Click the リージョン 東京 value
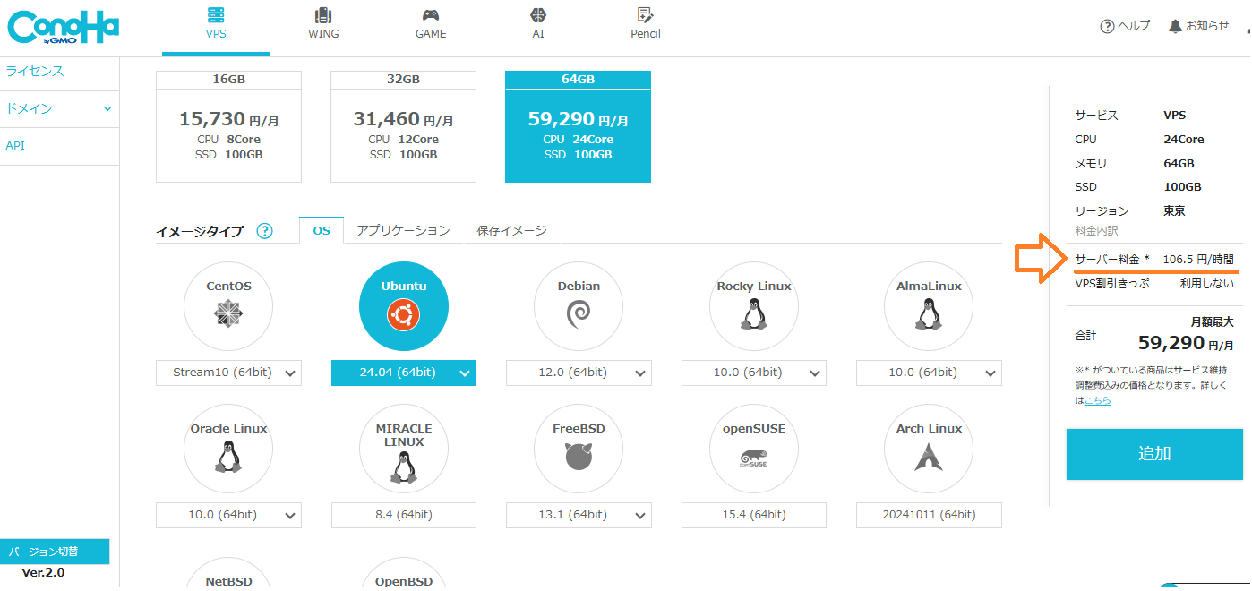This screenshot has height=591, width=1252. click(x=1174, y=211)
